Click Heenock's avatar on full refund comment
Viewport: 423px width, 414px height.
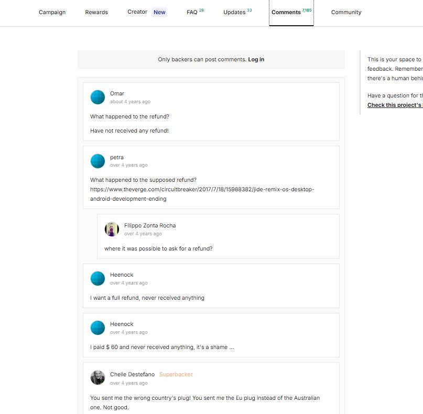pos(97,278)
